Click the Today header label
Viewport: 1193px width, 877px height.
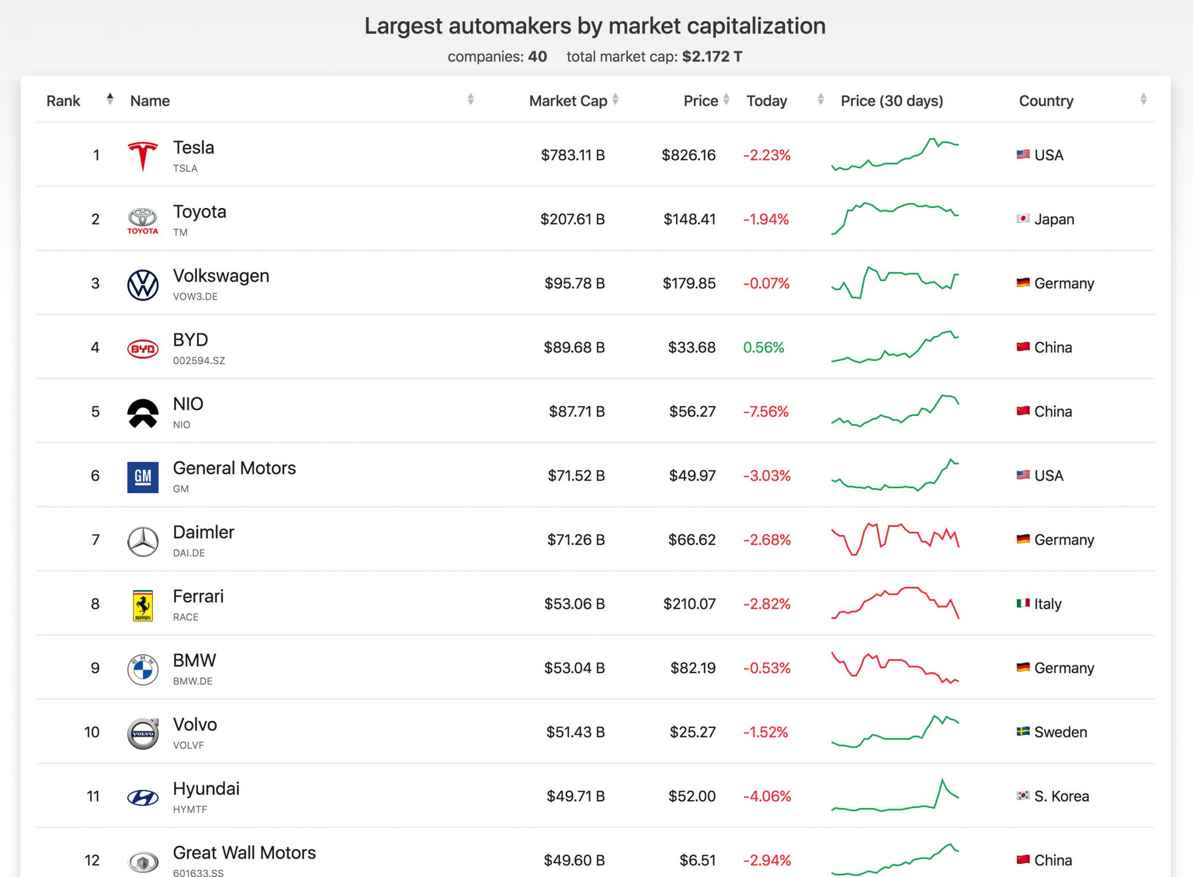pos(767,101)
